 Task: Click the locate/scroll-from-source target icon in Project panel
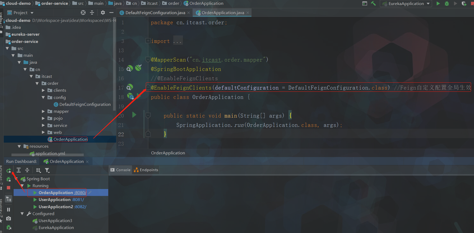83,13
